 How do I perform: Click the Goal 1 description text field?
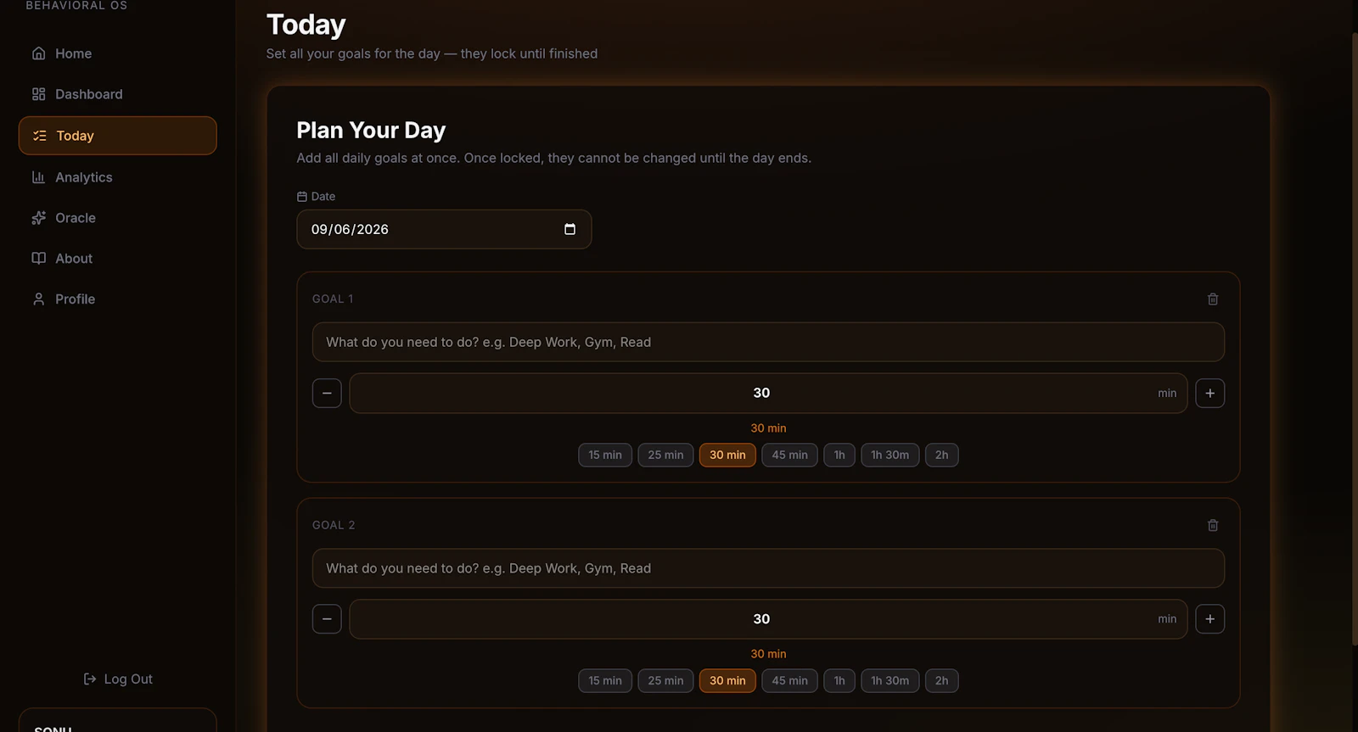pos(768,342)
